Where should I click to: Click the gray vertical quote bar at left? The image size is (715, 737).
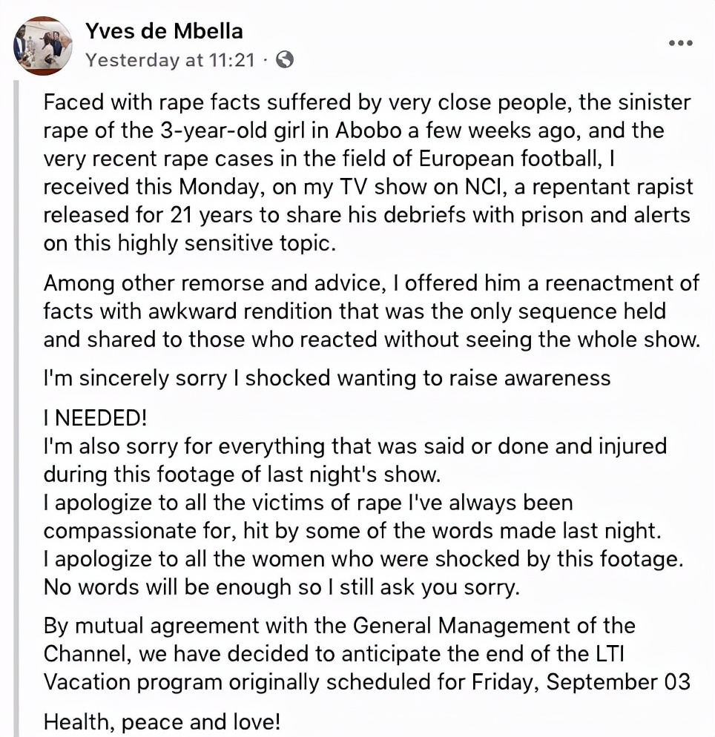click(18, 408)
